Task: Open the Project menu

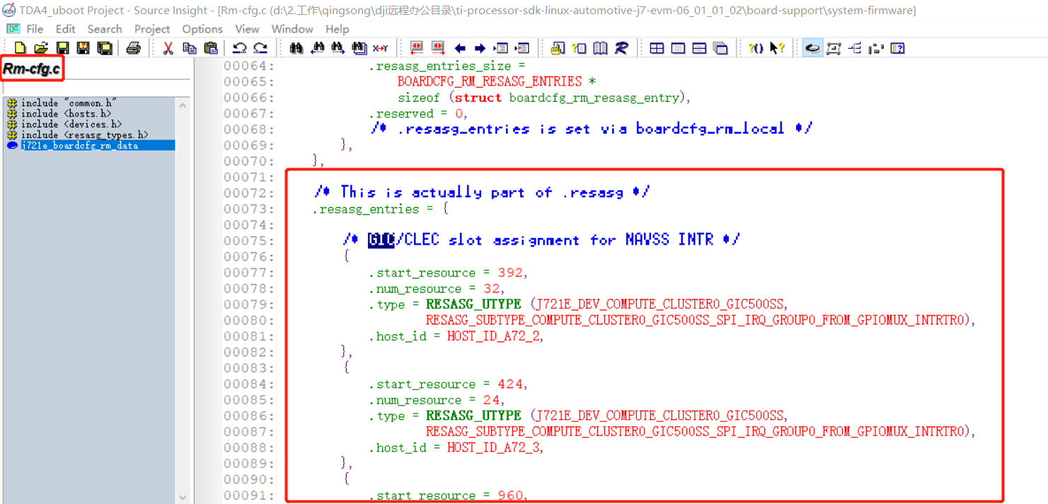Action: (151, 29)
